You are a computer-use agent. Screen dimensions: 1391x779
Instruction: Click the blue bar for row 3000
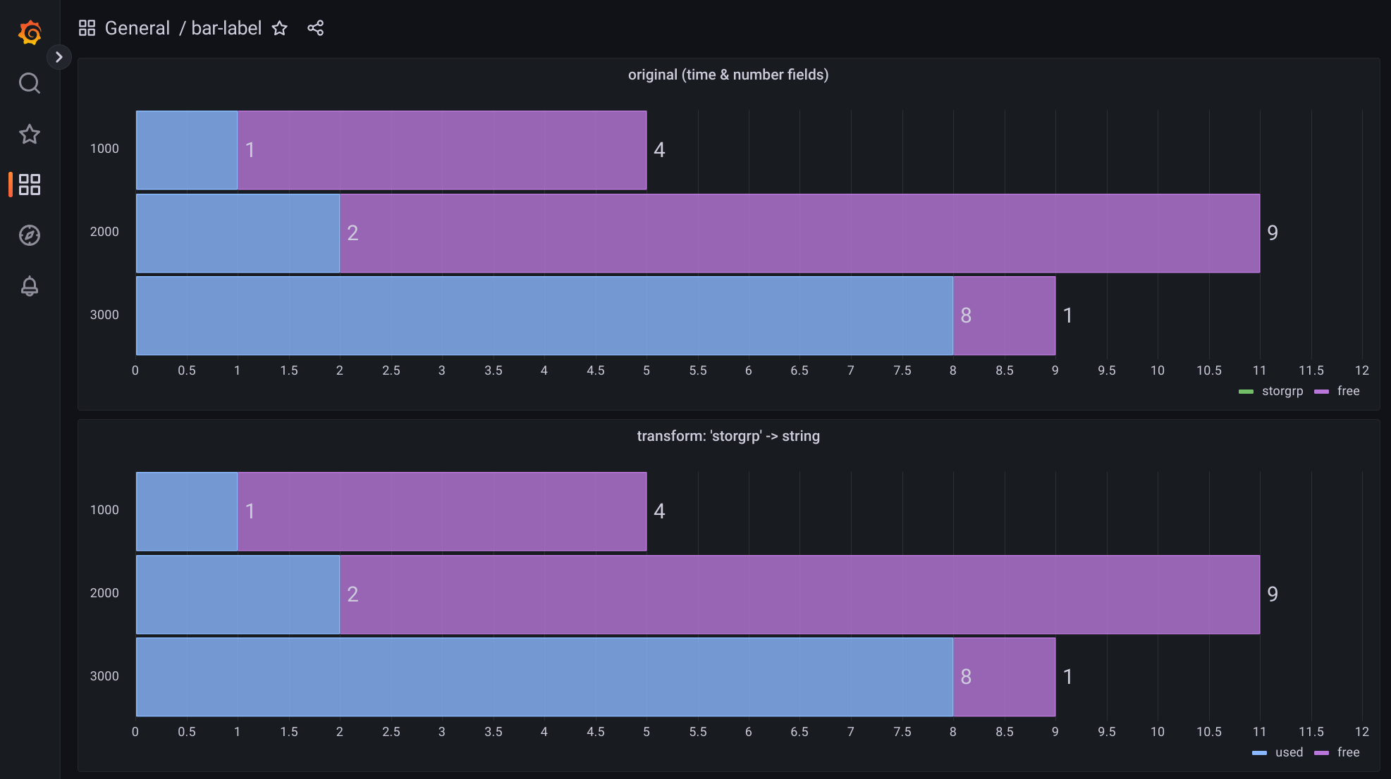click(x=543, y=316)
